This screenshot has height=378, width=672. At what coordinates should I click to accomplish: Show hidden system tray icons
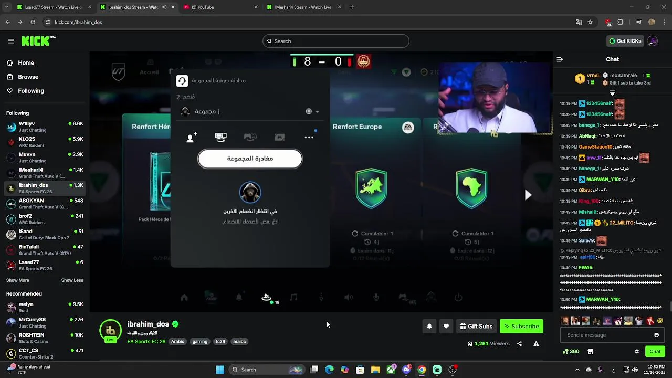577,370
